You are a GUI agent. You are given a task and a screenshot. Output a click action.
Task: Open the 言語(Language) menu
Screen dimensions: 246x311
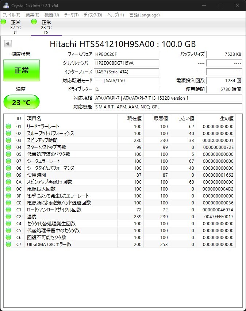click(x=145, y=15)
